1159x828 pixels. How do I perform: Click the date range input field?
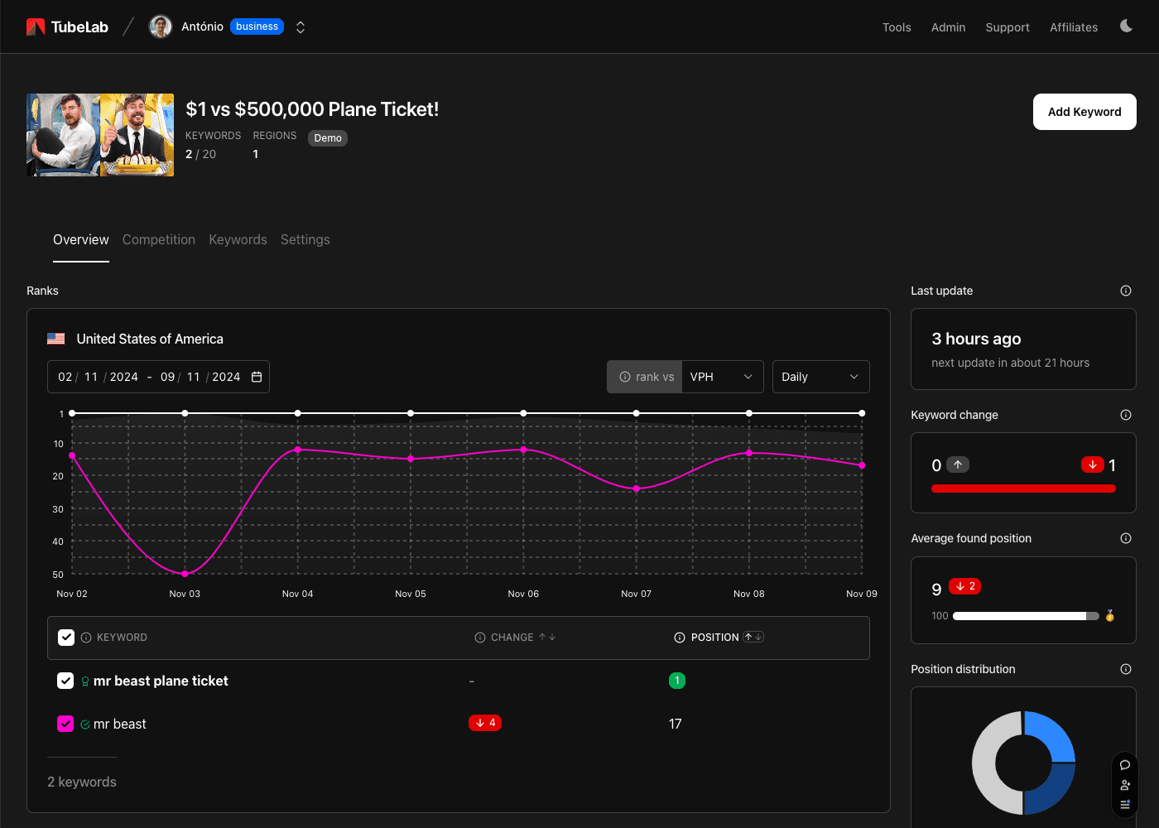(x=158, y=377)
